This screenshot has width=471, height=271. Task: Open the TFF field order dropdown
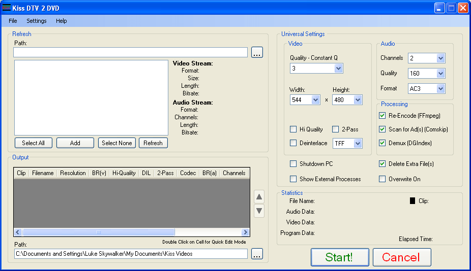[x=358, y=143]
